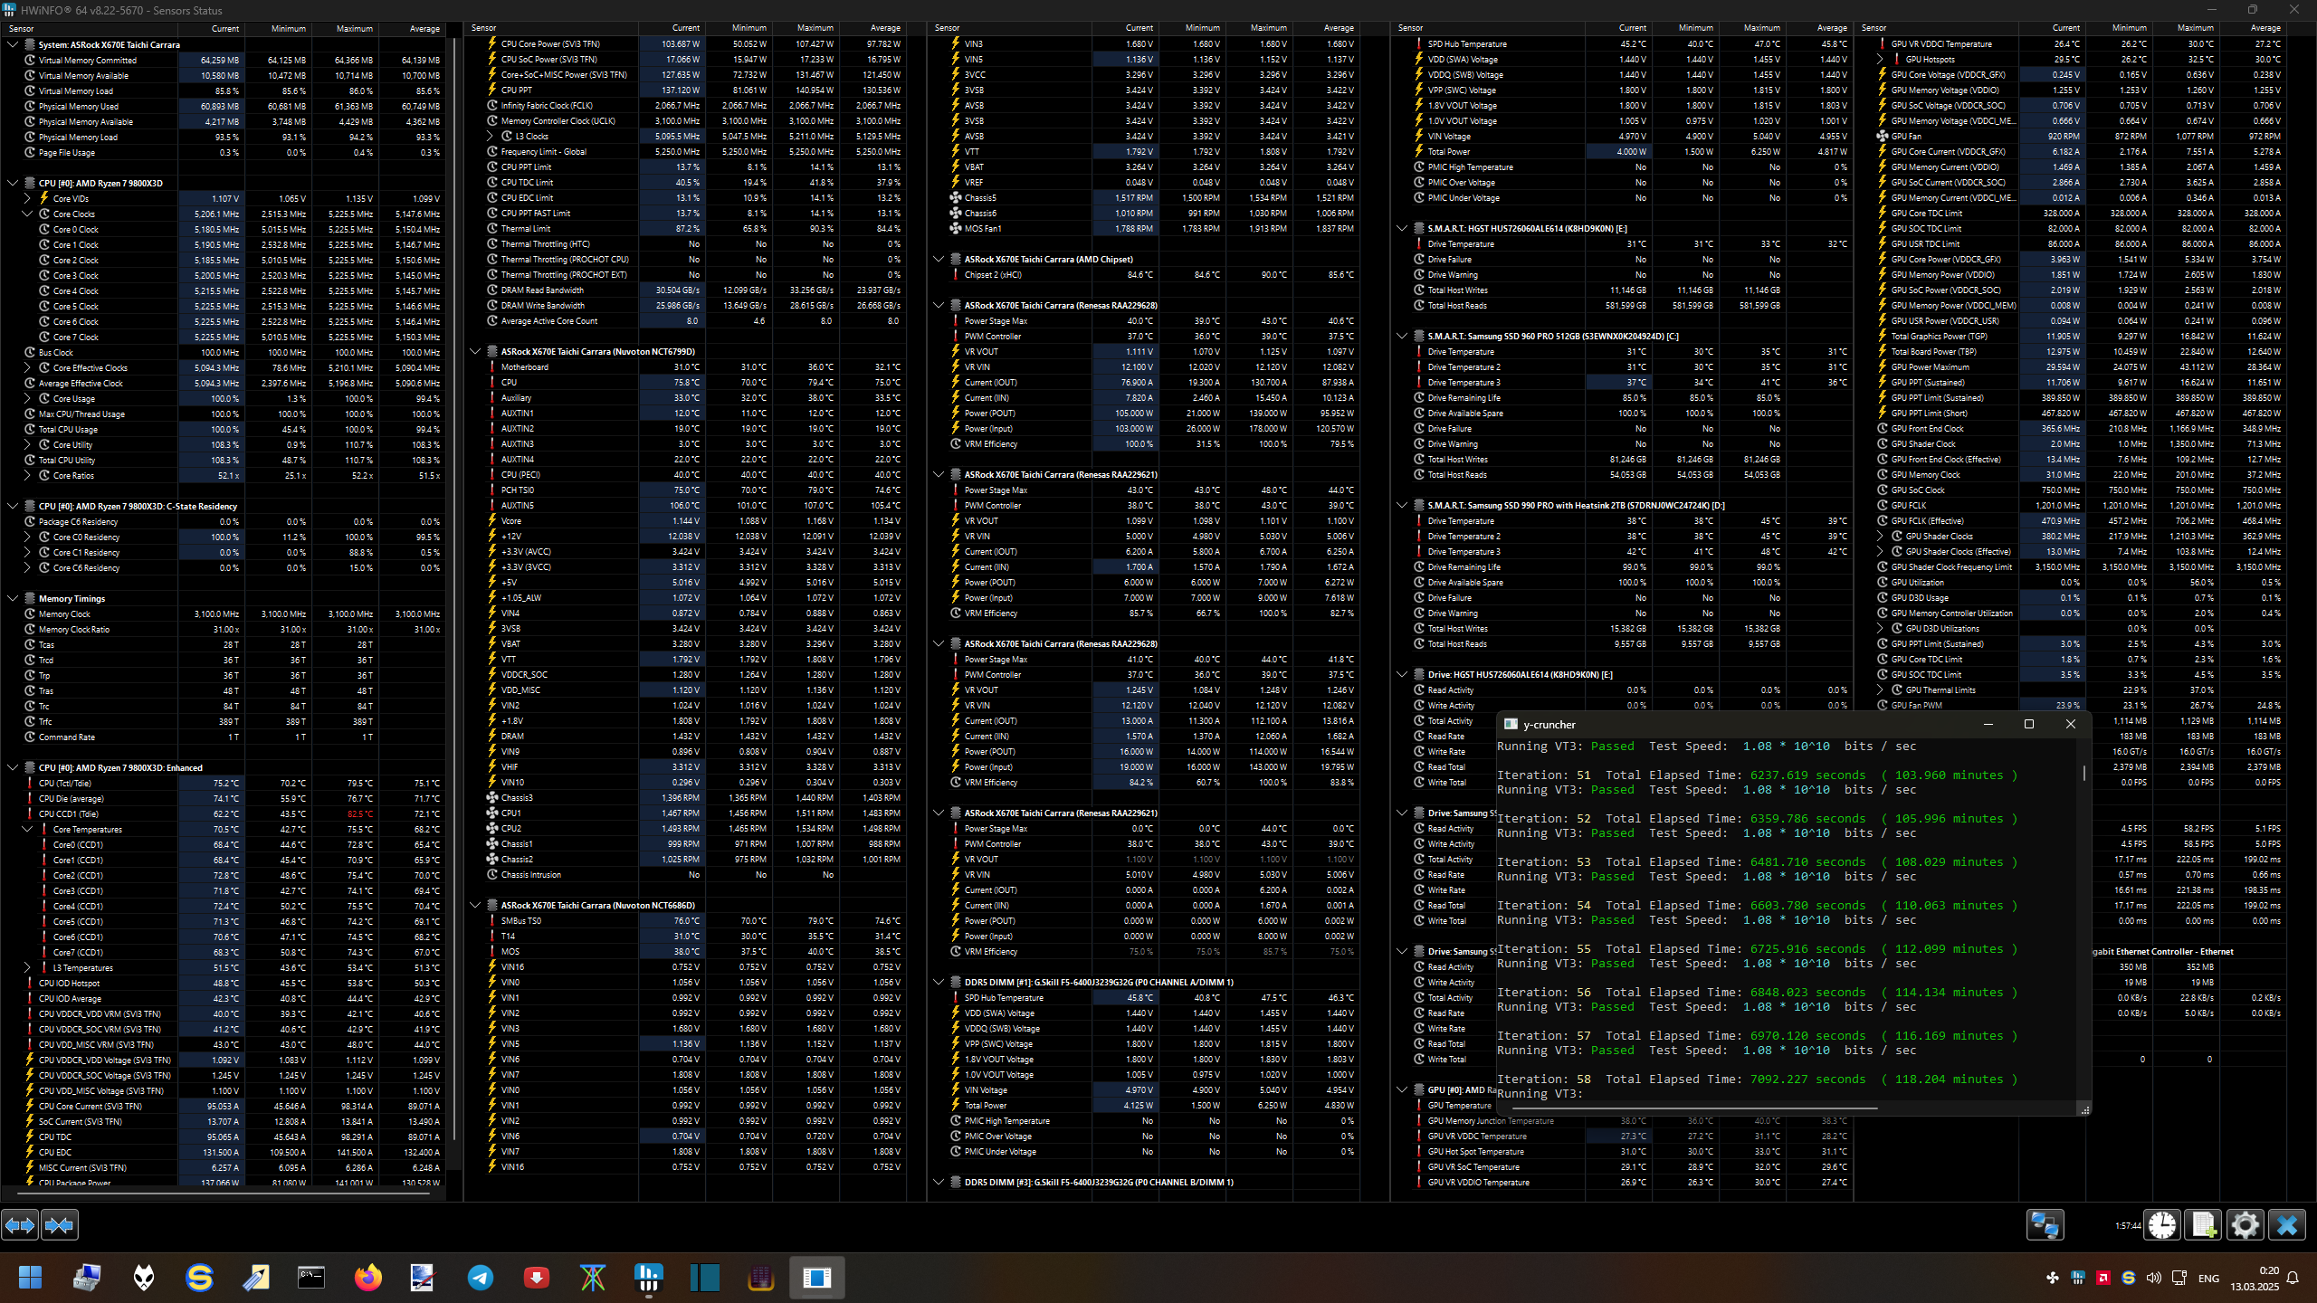Open the remote network monitoring icon
The image size is (2317, 1303).
(2045, 1225)
